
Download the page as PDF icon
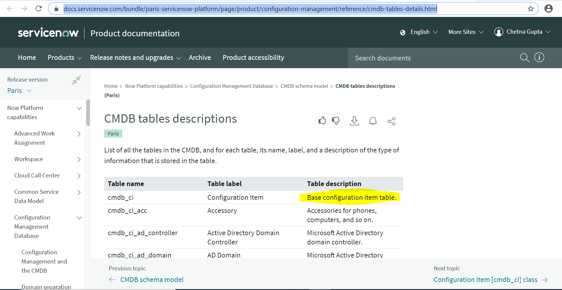point(354,121)
